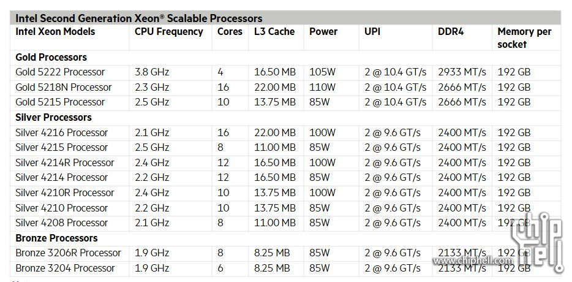
Task: Click the Intel Xeon Models column header
Action: coord(55,31)
